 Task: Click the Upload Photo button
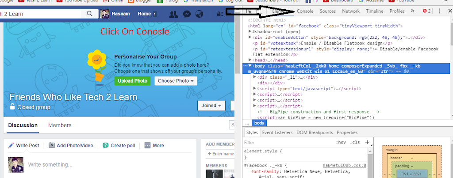pos(132,81)
